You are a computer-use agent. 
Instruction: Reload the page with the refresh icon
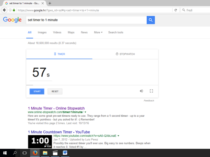[x=176, y=10]
